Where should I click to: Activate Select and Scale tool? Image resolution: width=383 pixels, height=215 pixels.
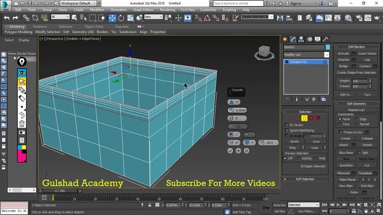click(x=130, y=18)
